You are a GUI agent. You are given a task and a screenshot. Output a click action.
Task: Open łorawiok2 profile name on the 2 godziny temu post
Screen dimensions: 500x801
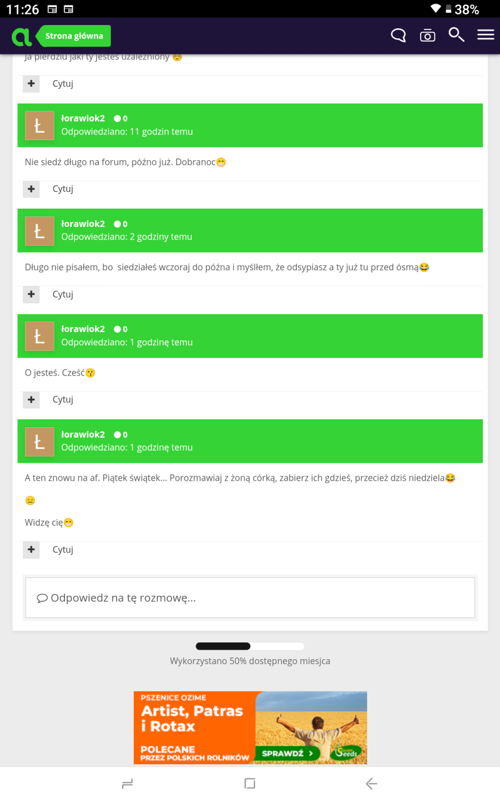tap(83, 224)
